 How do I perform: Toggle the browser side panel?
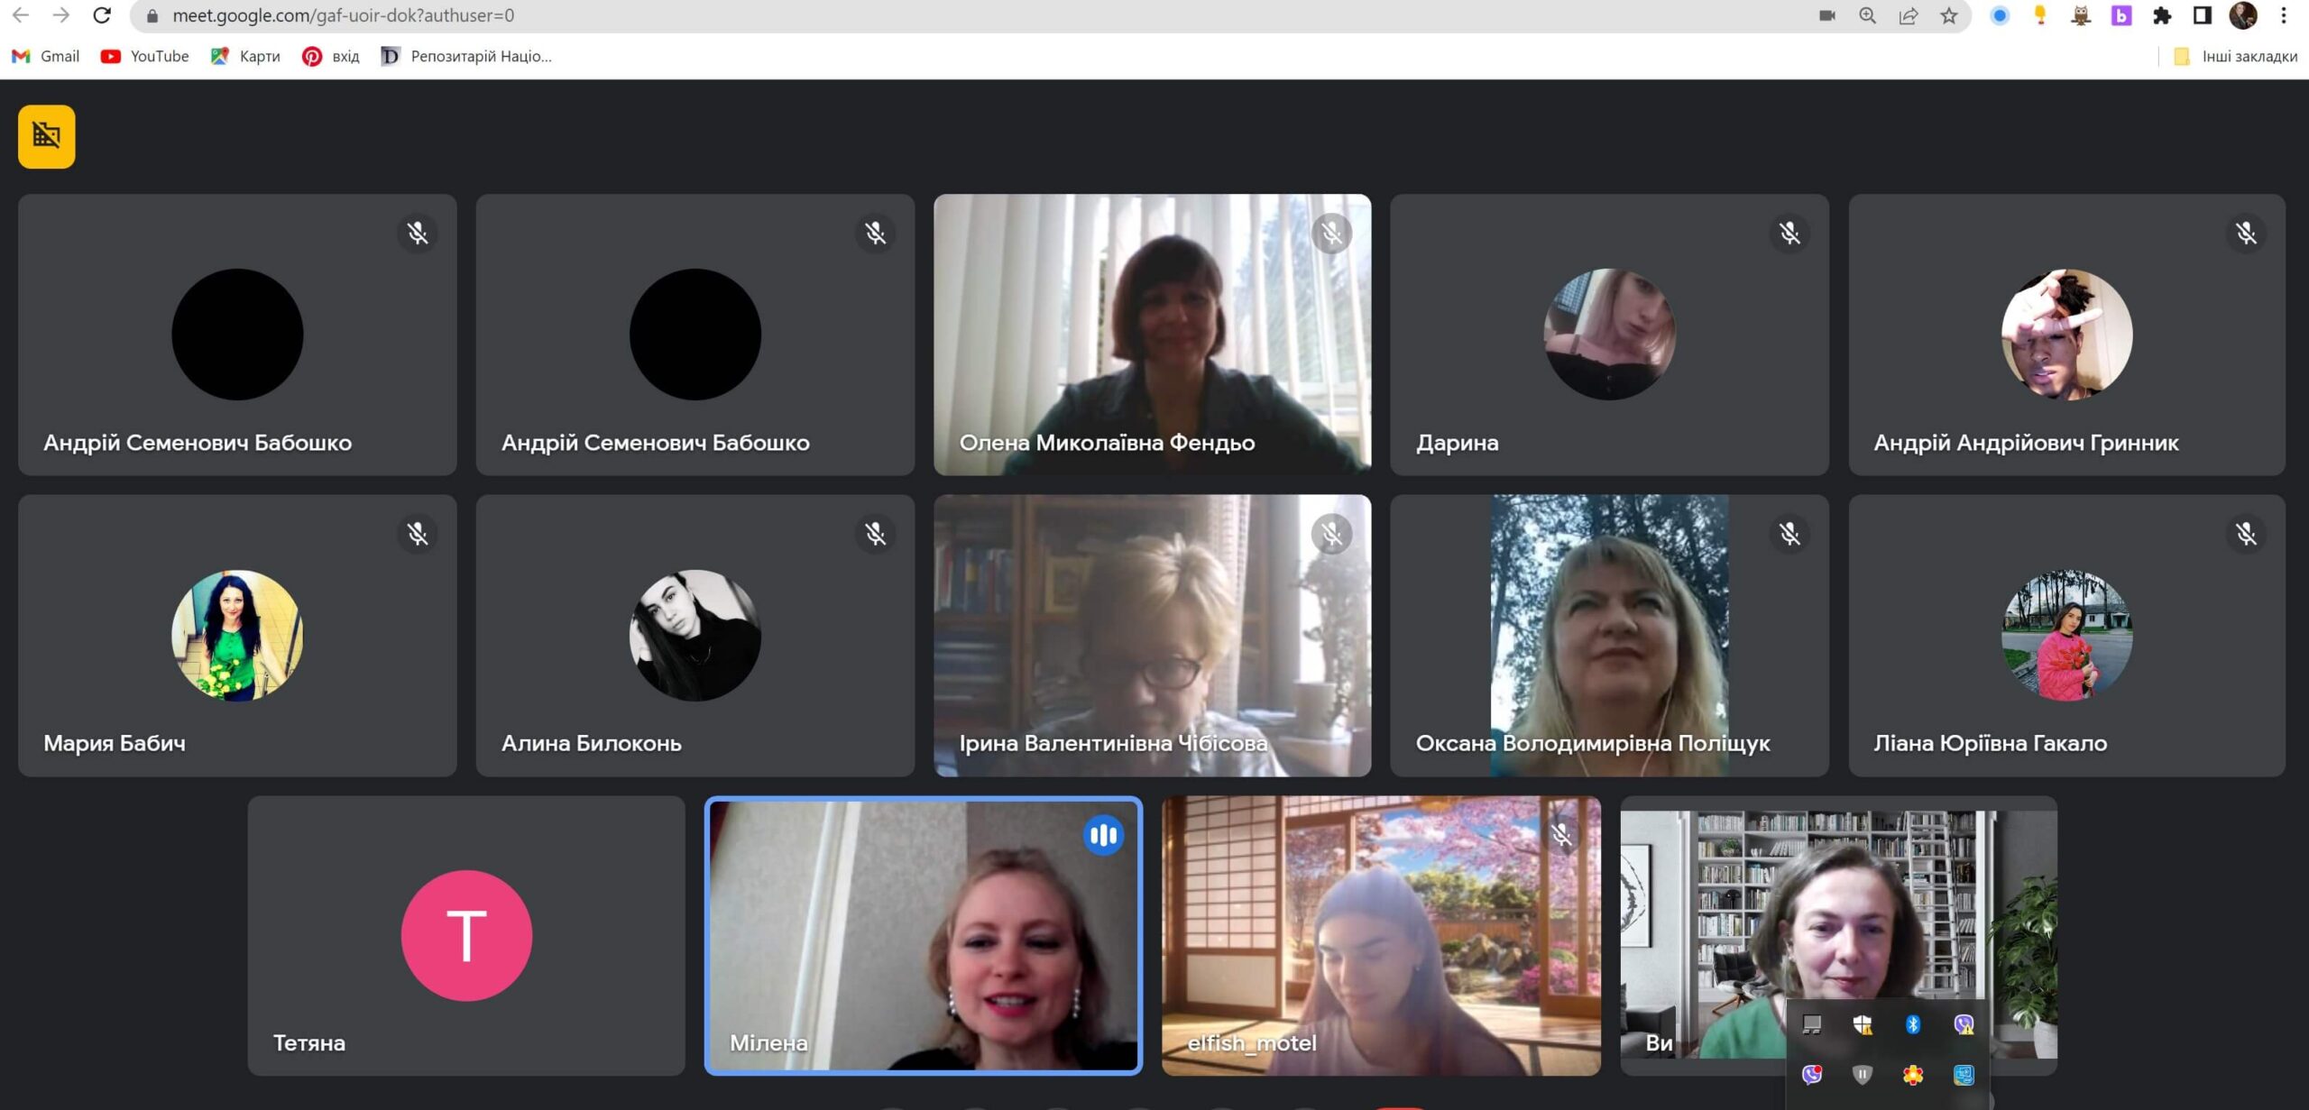tap(2203, 15)
